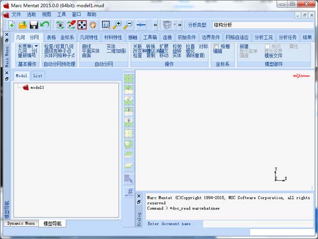
Task: Switch to the 网格自适应 tab
Action: 237,38
